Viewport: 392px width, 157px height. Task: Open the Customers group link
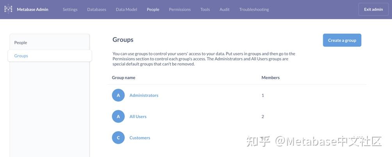point(140,138)
